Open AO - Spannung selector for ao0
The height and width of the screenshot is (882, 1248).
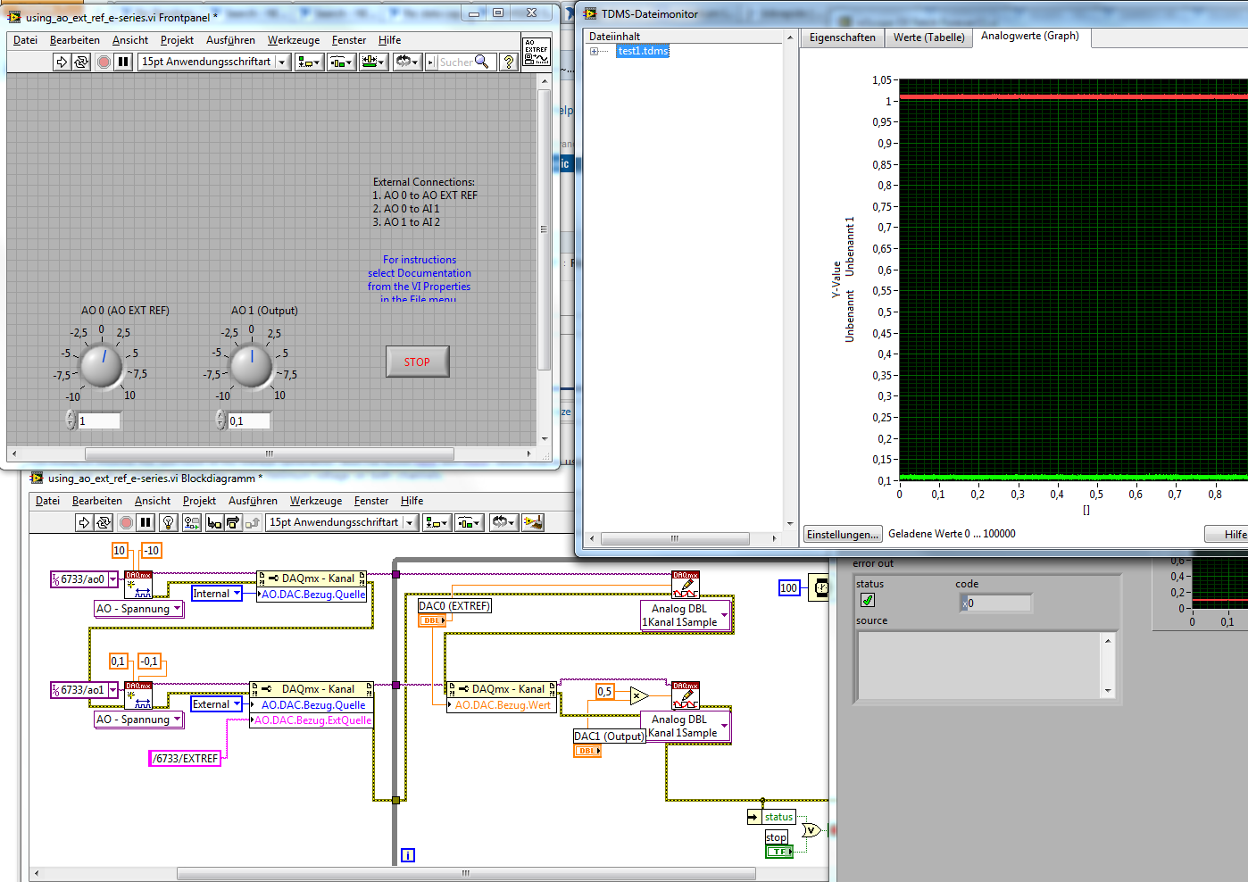(x=138, y=609)
